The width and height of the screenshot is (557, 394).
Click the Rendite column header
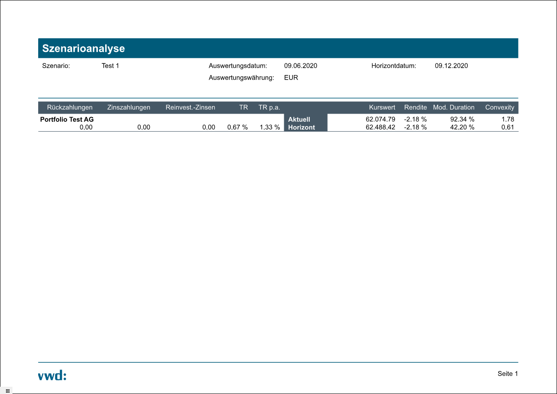(415, 108)
